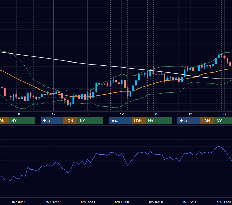Select the 東京 session block on 6/7

click(x=52, y=121)
